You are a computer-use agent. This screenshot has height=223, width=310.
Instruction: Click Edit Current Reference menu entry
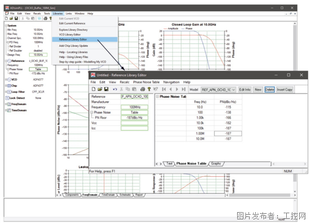(x=85, y=23)
